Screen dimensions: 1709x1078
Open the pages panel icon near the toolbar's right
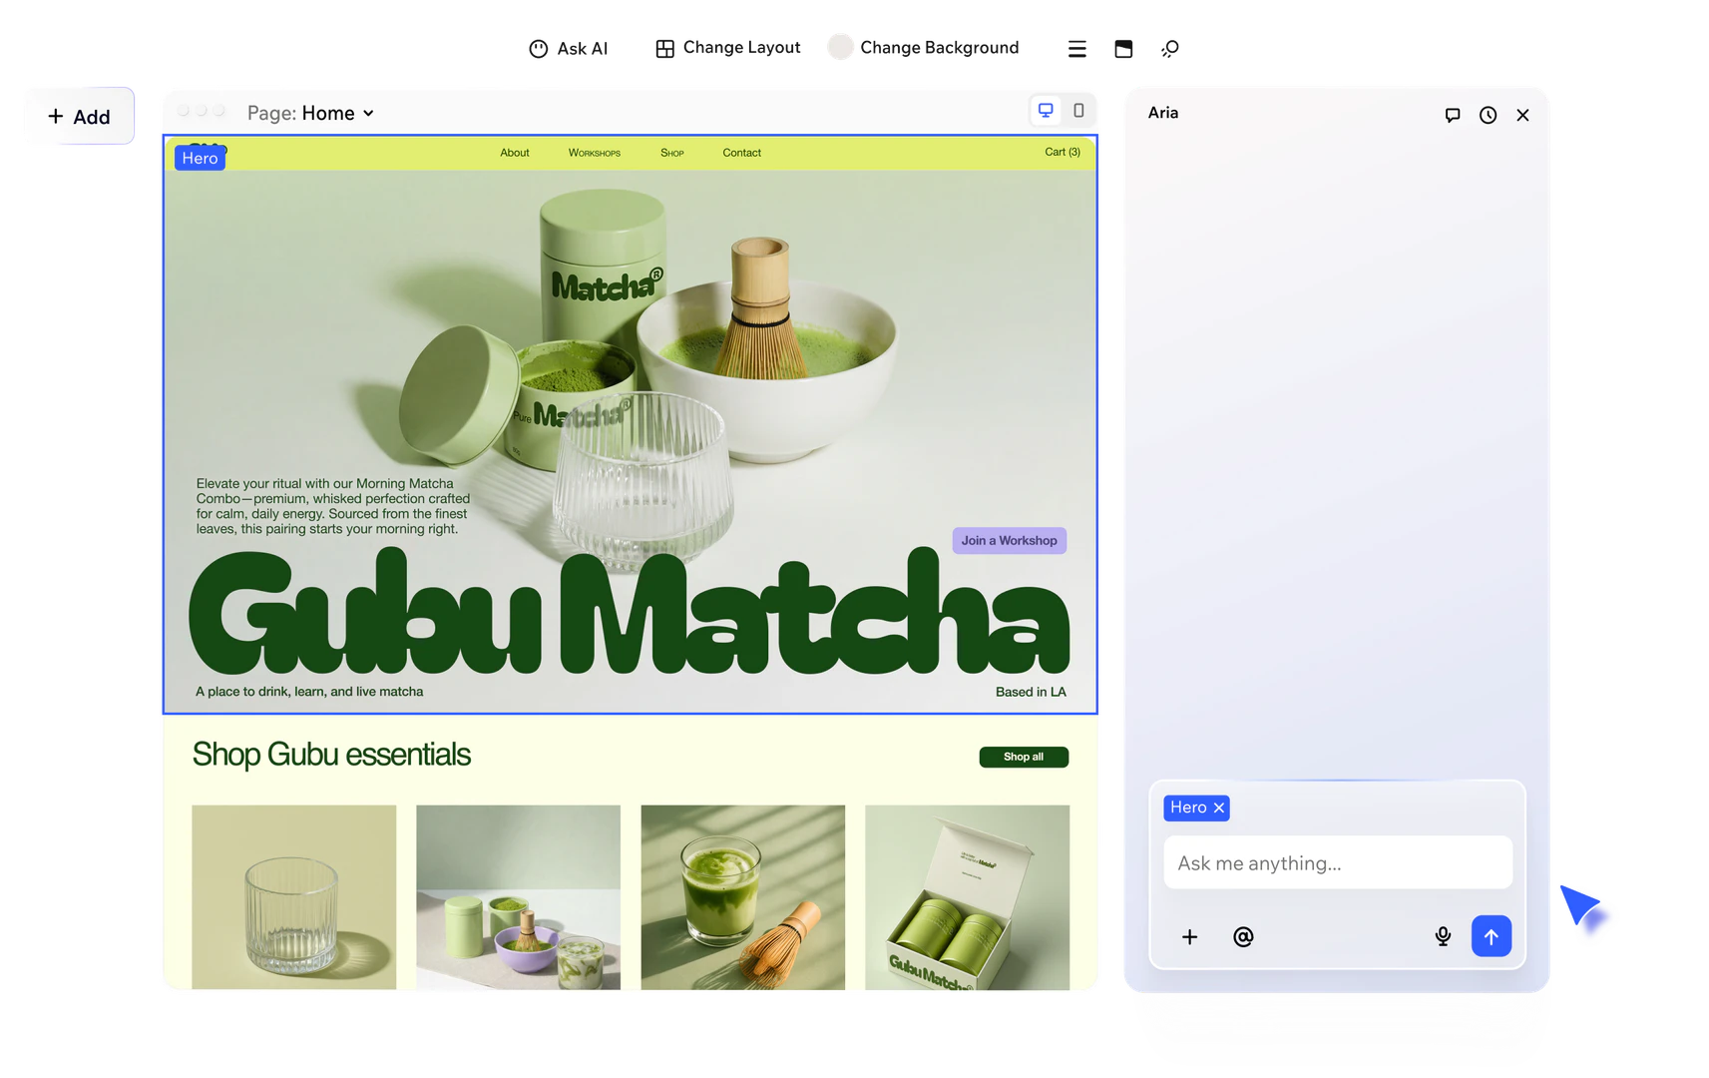tap(1122, 47)
